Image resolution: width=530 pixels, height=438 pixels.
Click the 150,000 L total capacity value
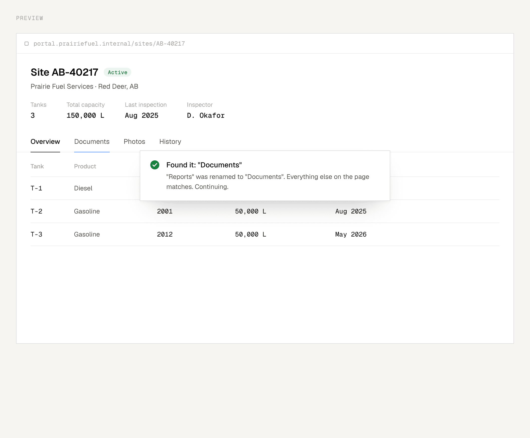85,116
